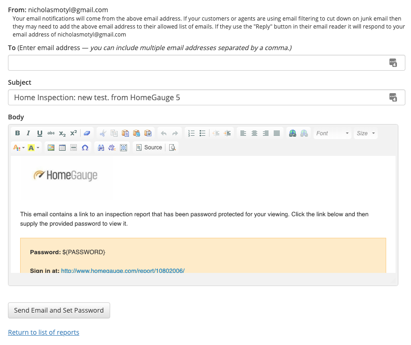Insert a table into the body

pyautogui.click(x=62, y=147)
